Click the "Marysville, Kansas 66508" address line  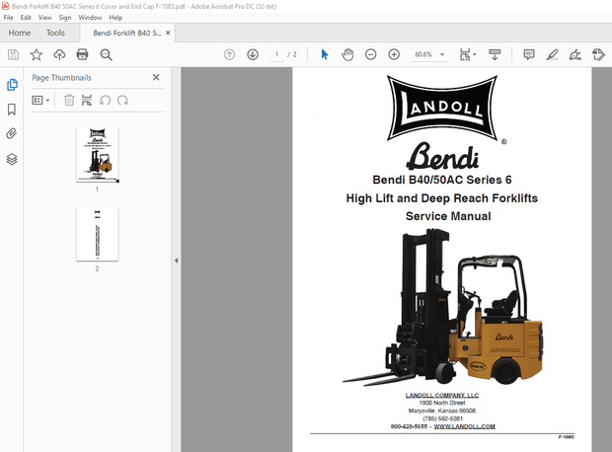pos(442,411)
